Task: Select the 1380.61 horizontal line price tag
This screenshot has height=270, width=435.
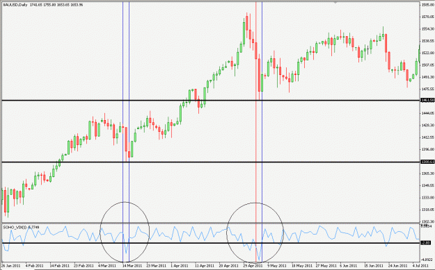Action: [x=427, y=162]
